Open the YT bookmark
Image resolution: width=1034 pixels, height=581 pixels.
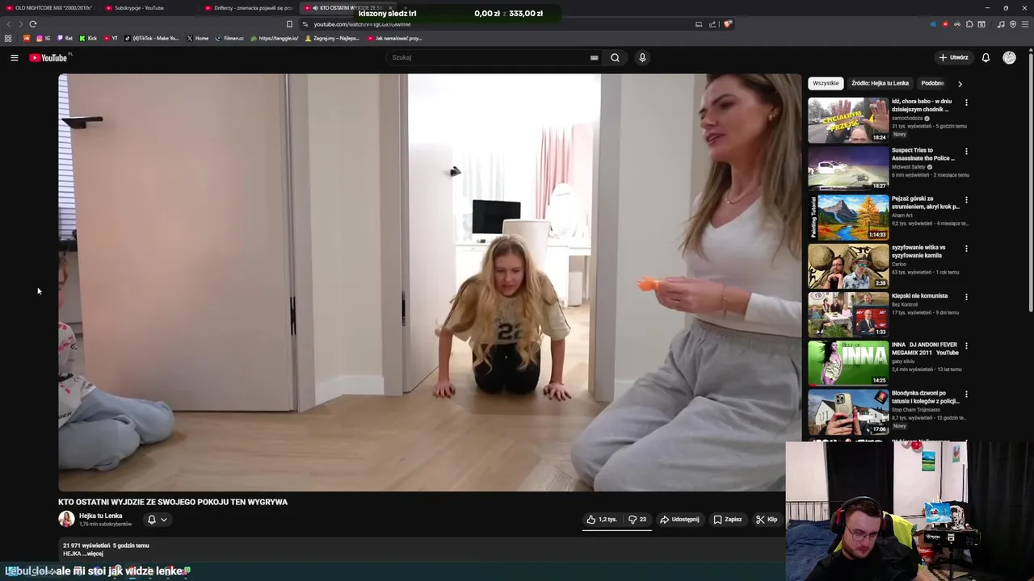[x=111, y=38]
